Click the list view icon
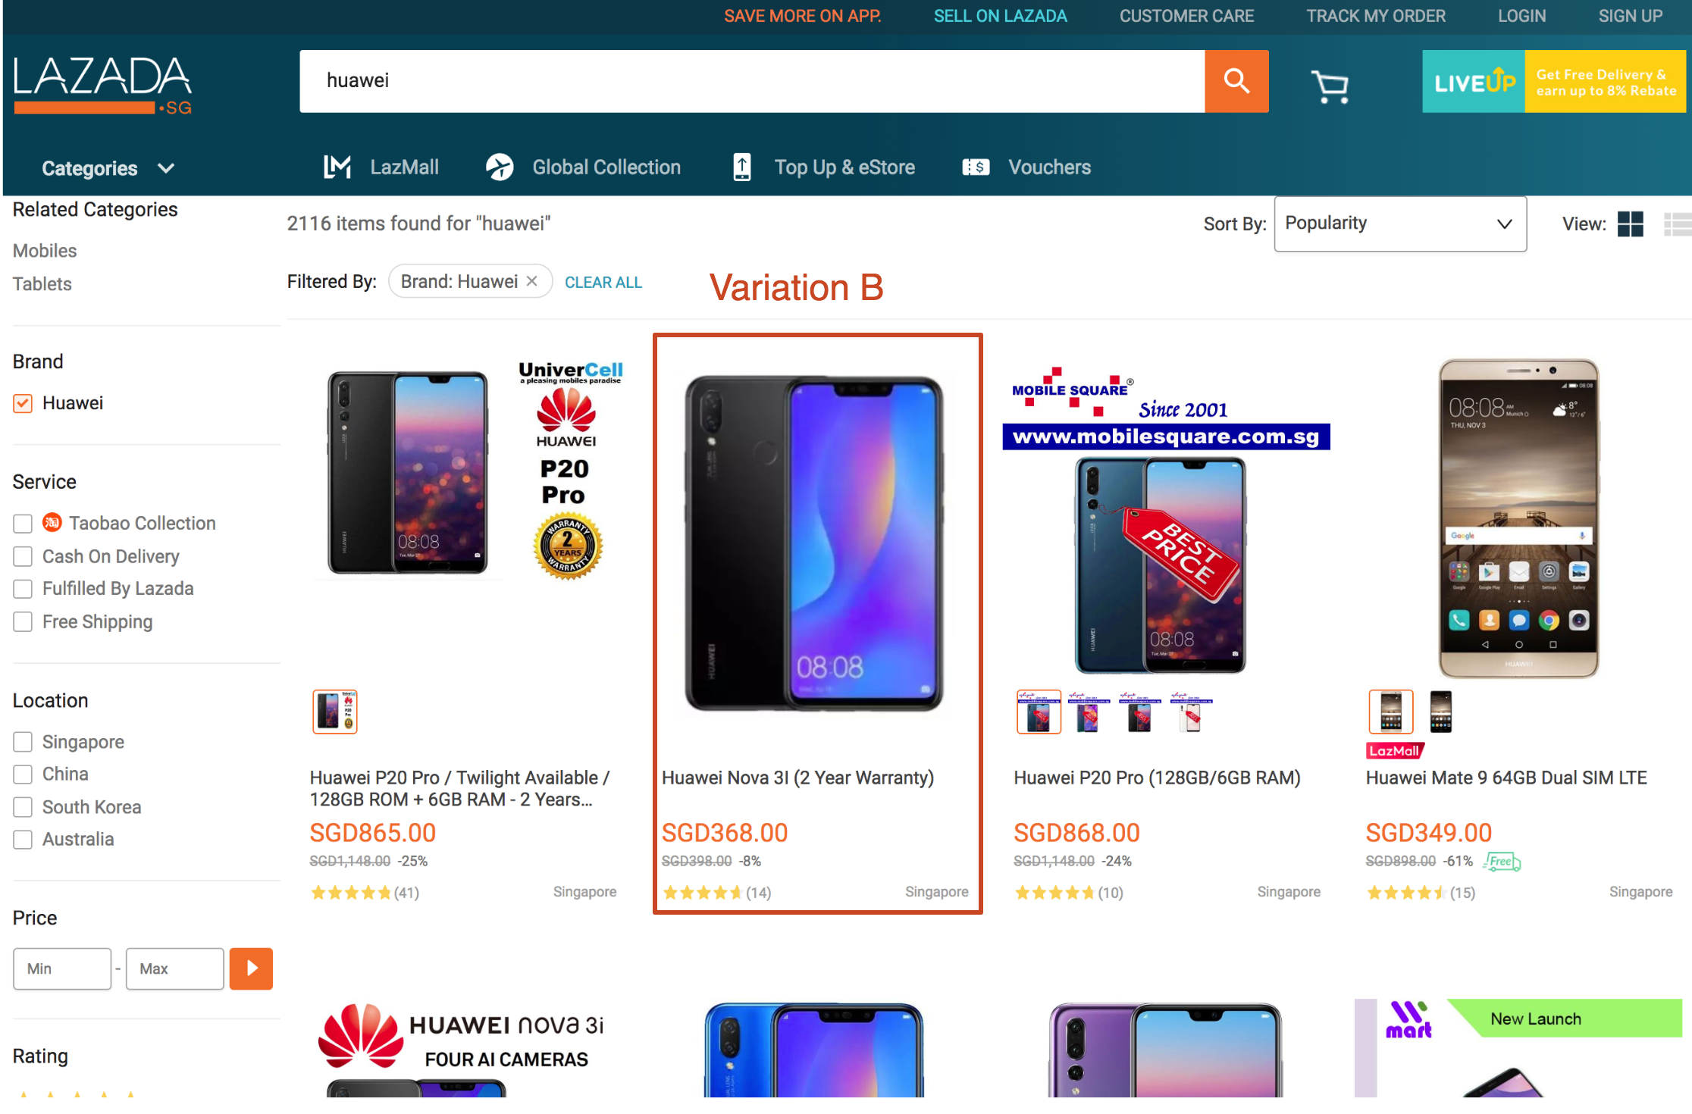 [x=1675, y=224]
